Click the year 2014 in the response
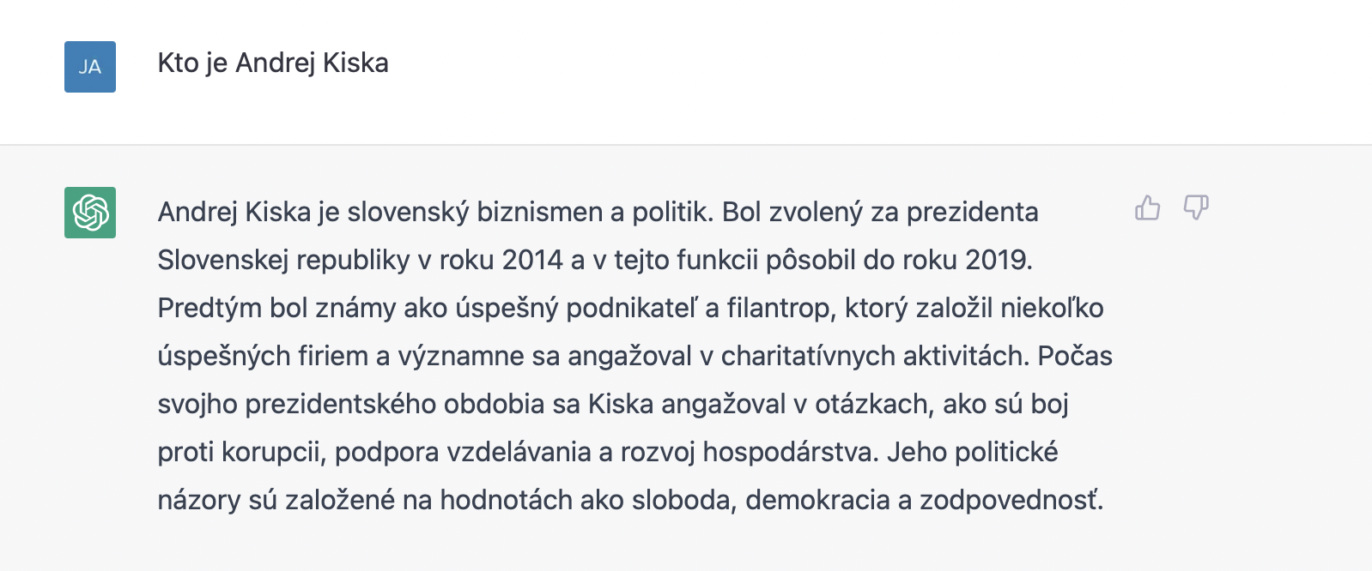 point(531,260)
